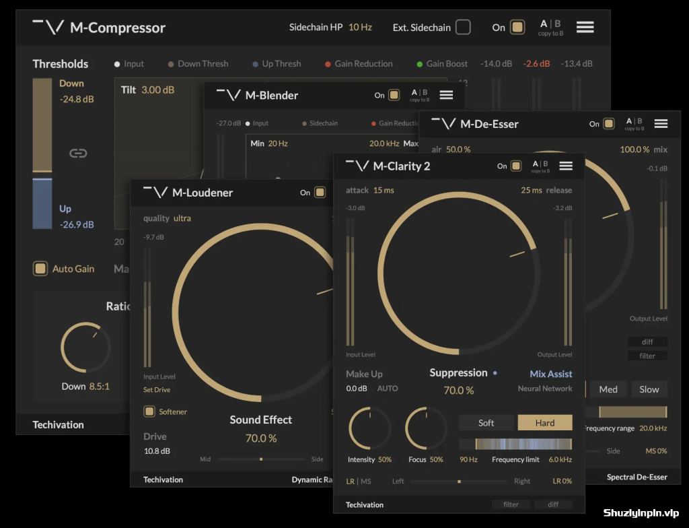This screenshot has height=528, width=689.
Task: Click the 70.0 % Suppression value
Action: point(459,391)
